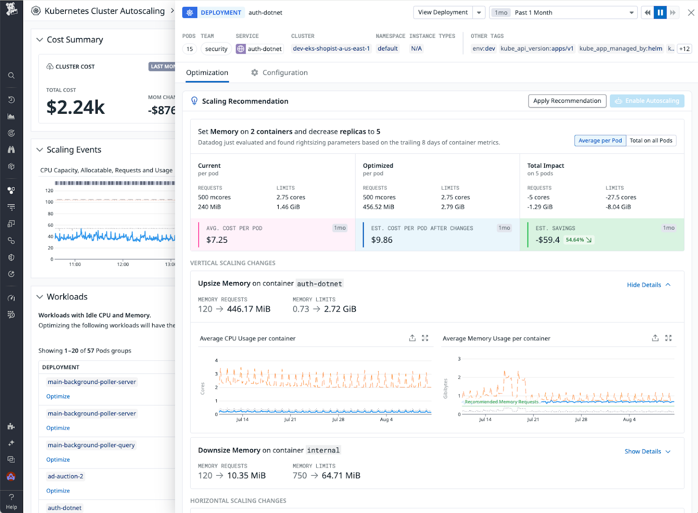Screen dimensions: 698x513
Task: Open the user avatar in sidebar
Action: pos(11,476)
